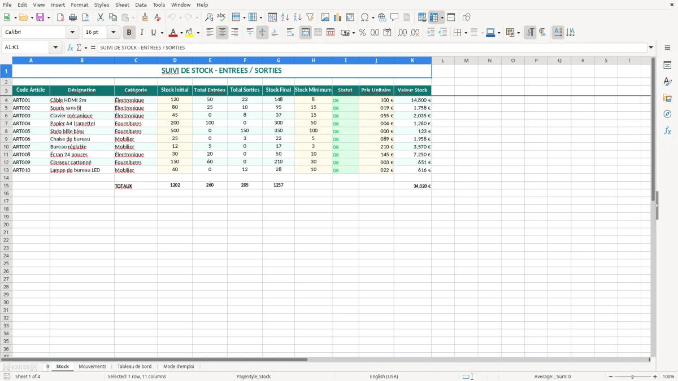Open the Borders dropdown arrow
The image size is (678, 381).
(465, 33)
